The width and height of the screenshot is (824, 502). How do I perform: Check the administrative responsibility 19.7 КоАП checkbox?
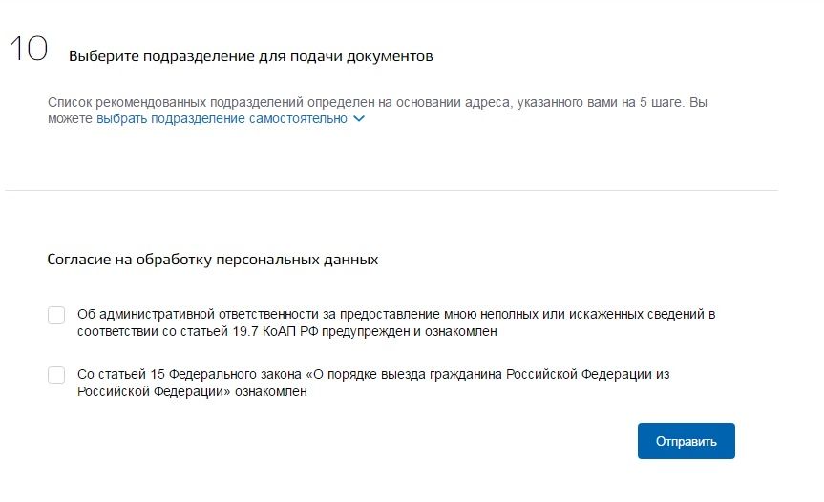[56, 315]
